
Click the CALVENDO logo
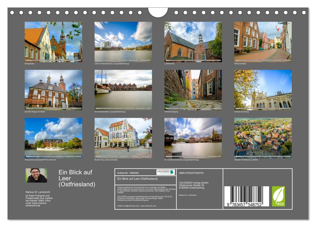pyautogui.click(x=166, y=172)
